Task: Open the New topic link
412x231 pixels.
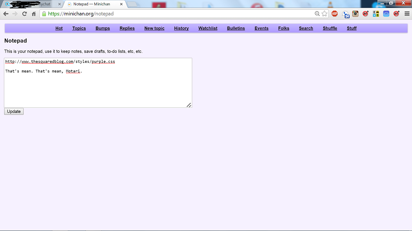Action: (x=154, y=28)
